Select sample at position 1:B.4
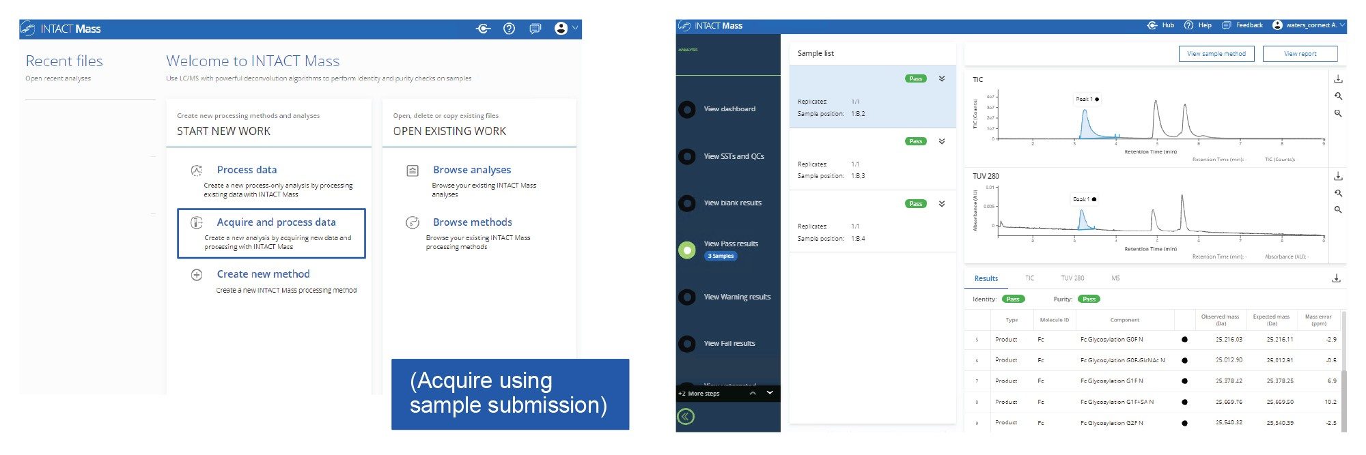 [x=872, y=222]
